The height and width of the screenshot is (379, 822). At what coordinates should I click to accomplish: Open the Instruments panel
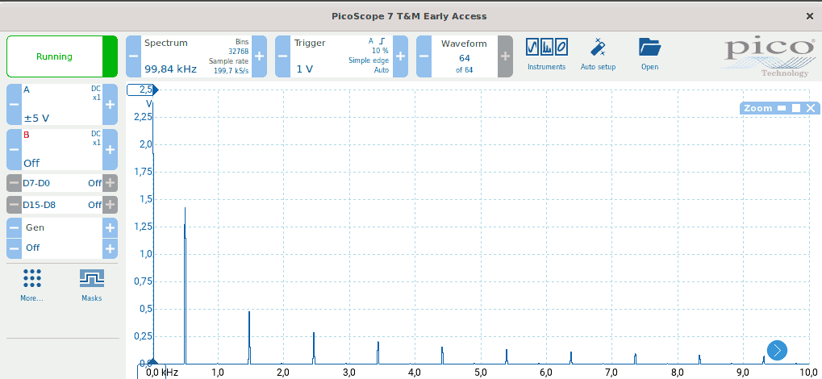[x=547, y=54]
